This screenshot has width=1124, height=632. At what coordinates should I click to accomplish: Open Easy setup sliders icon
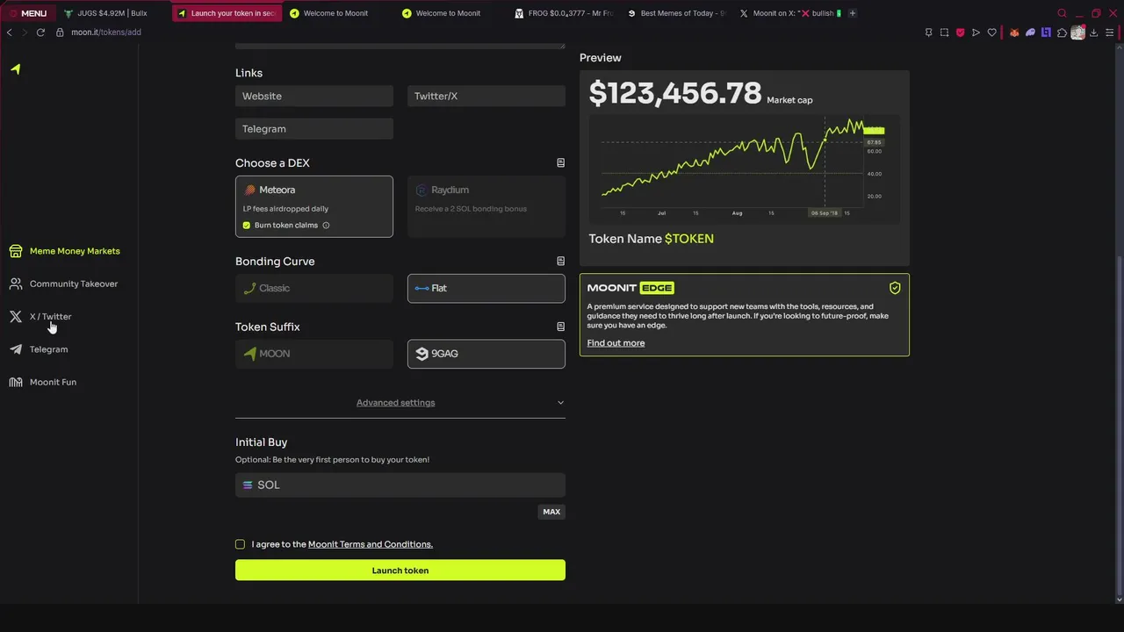(x=1109, y=32)
